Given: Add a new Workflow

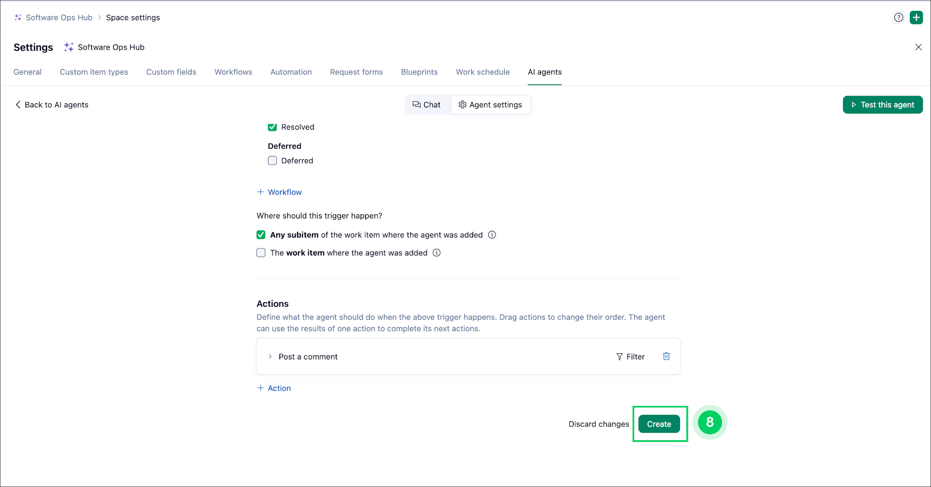Looking at the screenshot, I should click(279, 192).
